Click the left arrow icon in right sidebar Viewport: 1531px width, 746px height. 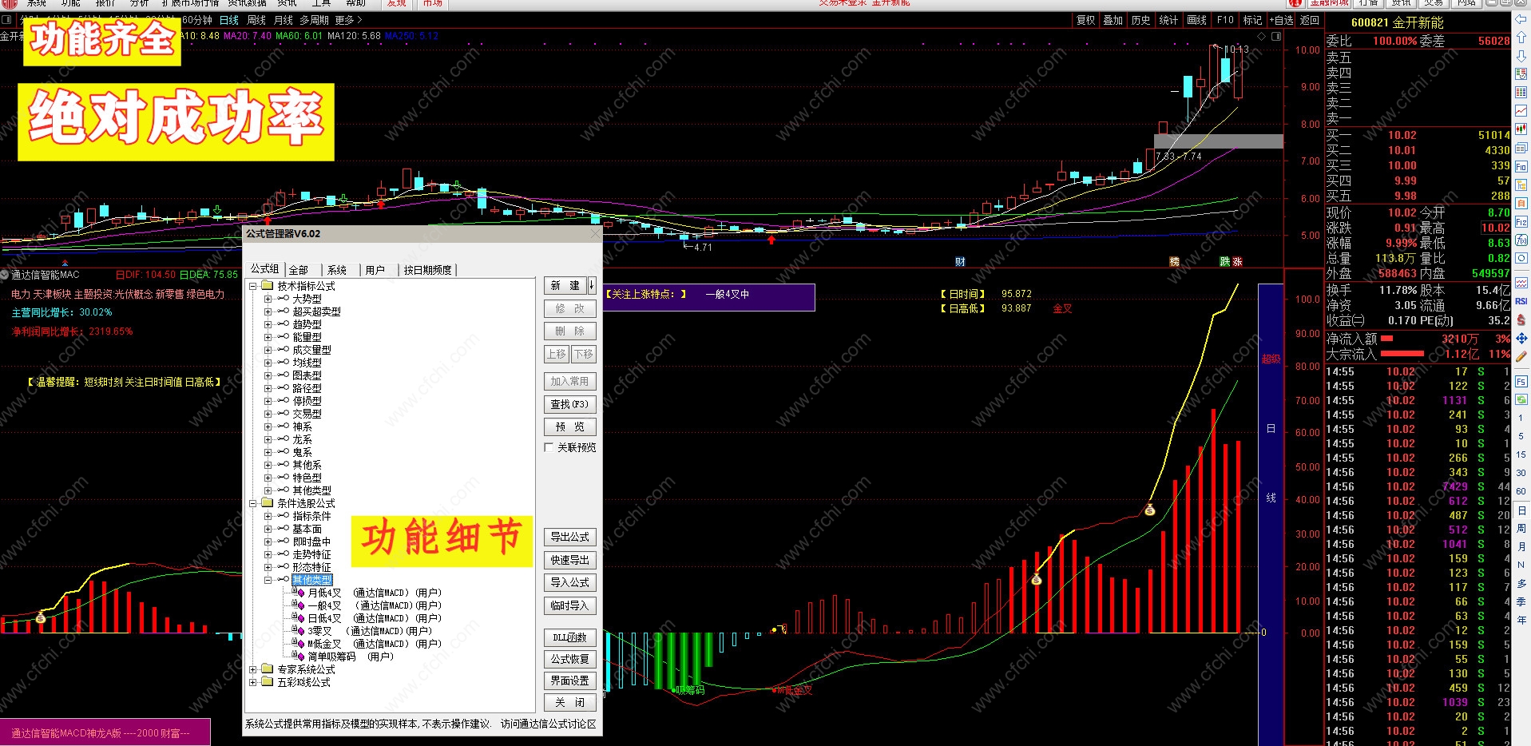tap(1521, 19)
